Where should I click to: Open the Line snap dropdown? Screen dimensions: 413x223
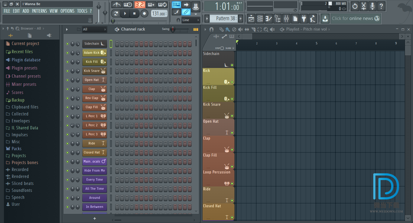point(191,20)
